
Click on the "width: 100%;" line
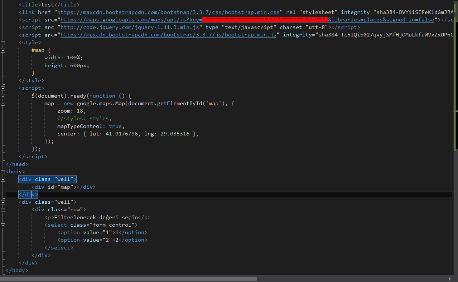click(64, 58)
